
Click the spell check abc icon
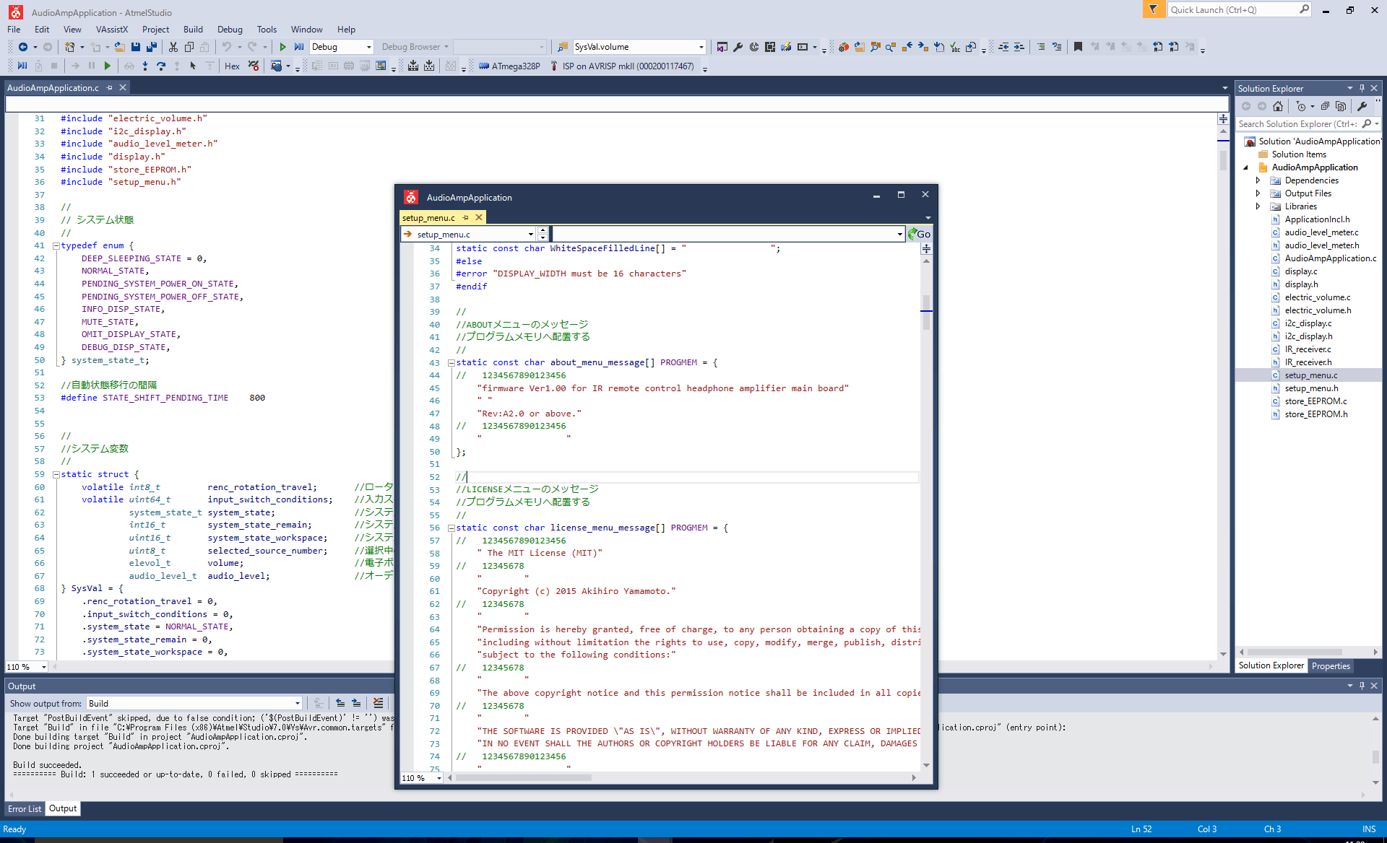point(955,47)
